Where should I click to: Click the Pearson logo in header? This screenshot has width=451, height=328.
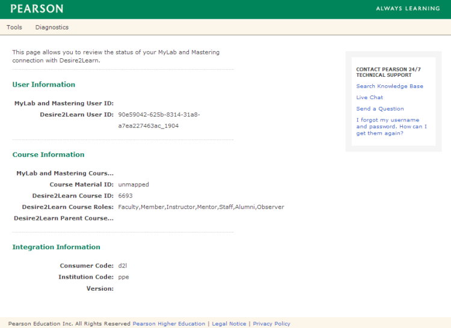pyautogui.click(x=37, y=9)
